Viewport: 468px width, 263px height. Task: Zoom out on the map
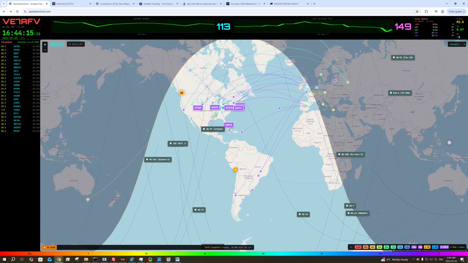(x=45, y=49)
